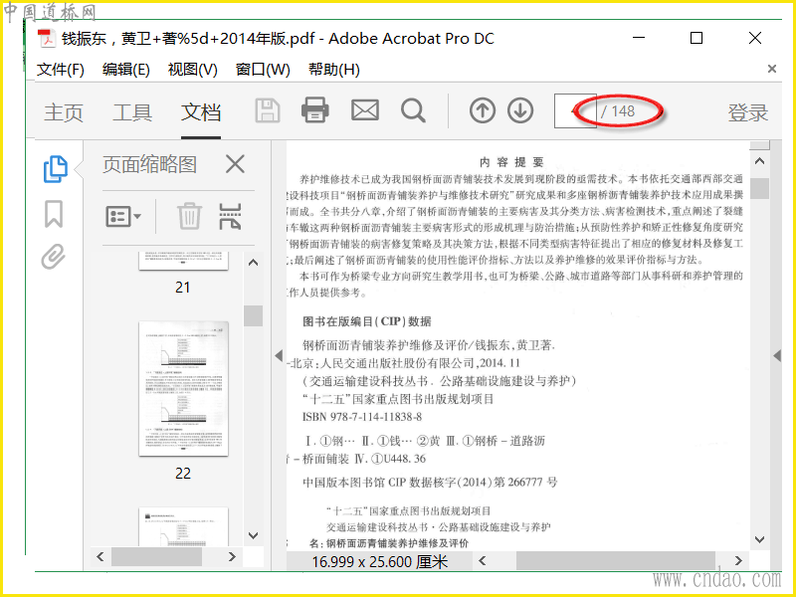Viewport: 796px width, 597px height.
Task: Delete selected page trash icon
Action: pos(189,216)
